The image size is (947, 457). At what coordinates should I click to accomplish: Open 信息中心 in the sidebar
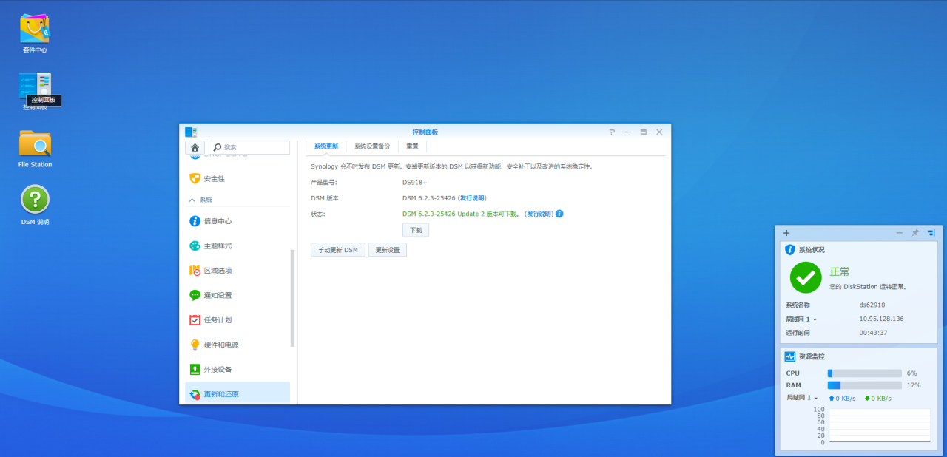[x=218, y=221]
